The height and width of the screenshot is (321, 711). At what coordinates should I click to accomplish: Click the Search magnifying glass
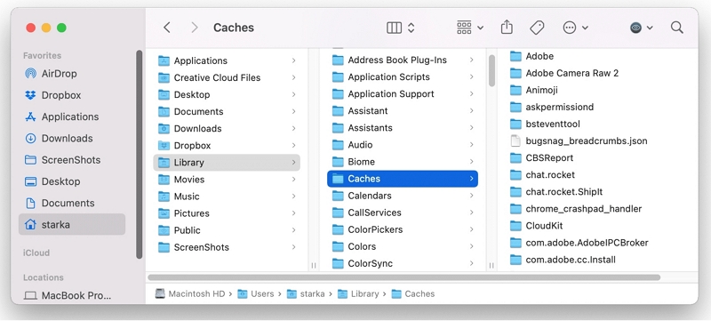click(x=677, y=28)
